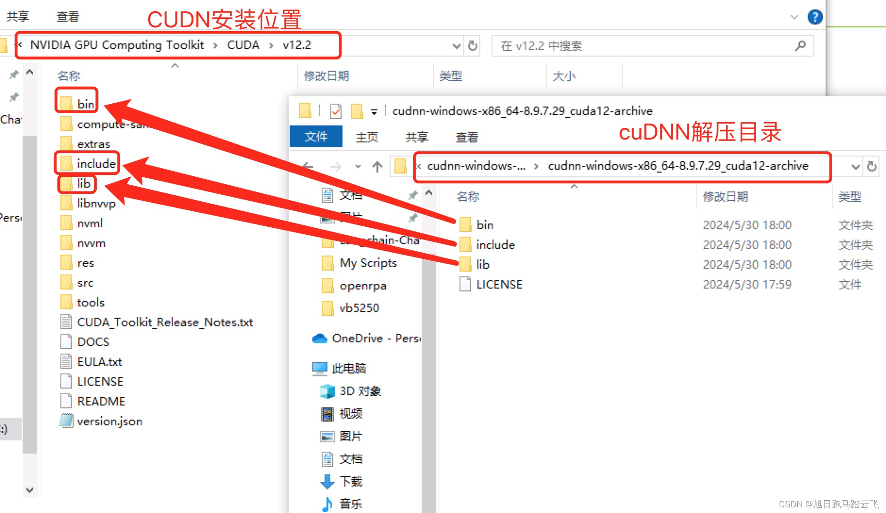This screenshot has width=886, height=513.
Task: Sort CUDA files by 修改日期 column
Action: click(x=326, y=76)
